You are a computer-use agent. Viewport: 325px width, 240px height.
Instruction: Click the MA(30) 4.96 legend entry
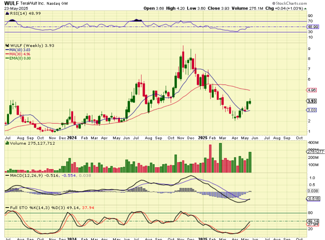coord(19,54)
